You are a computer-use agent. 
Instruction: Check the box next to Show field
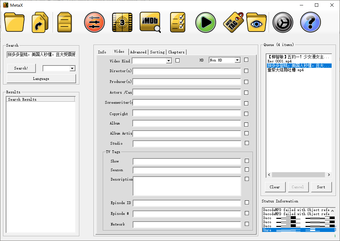[247, 161]
